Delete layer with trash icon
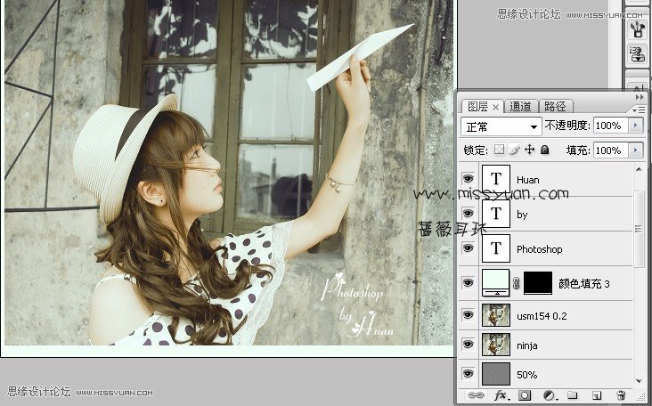652x406 pixels. (x=621, y=395)
